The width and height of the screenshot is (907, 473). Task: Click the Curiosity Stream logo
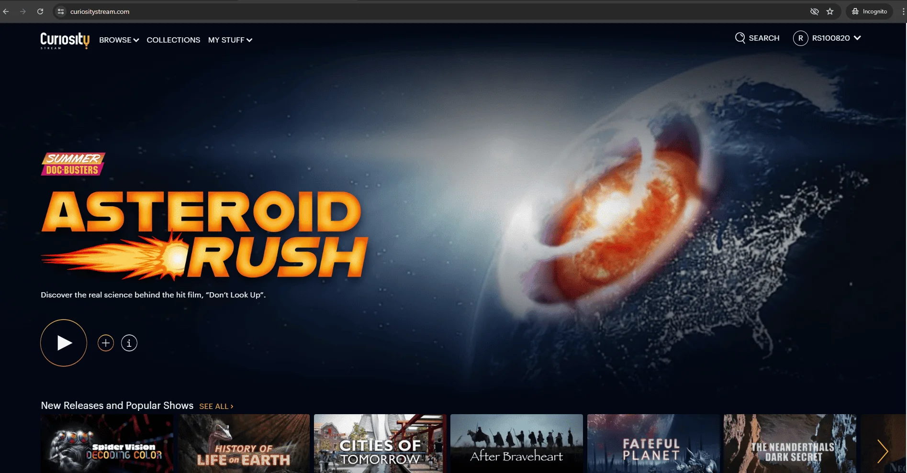tap(65, 40)
